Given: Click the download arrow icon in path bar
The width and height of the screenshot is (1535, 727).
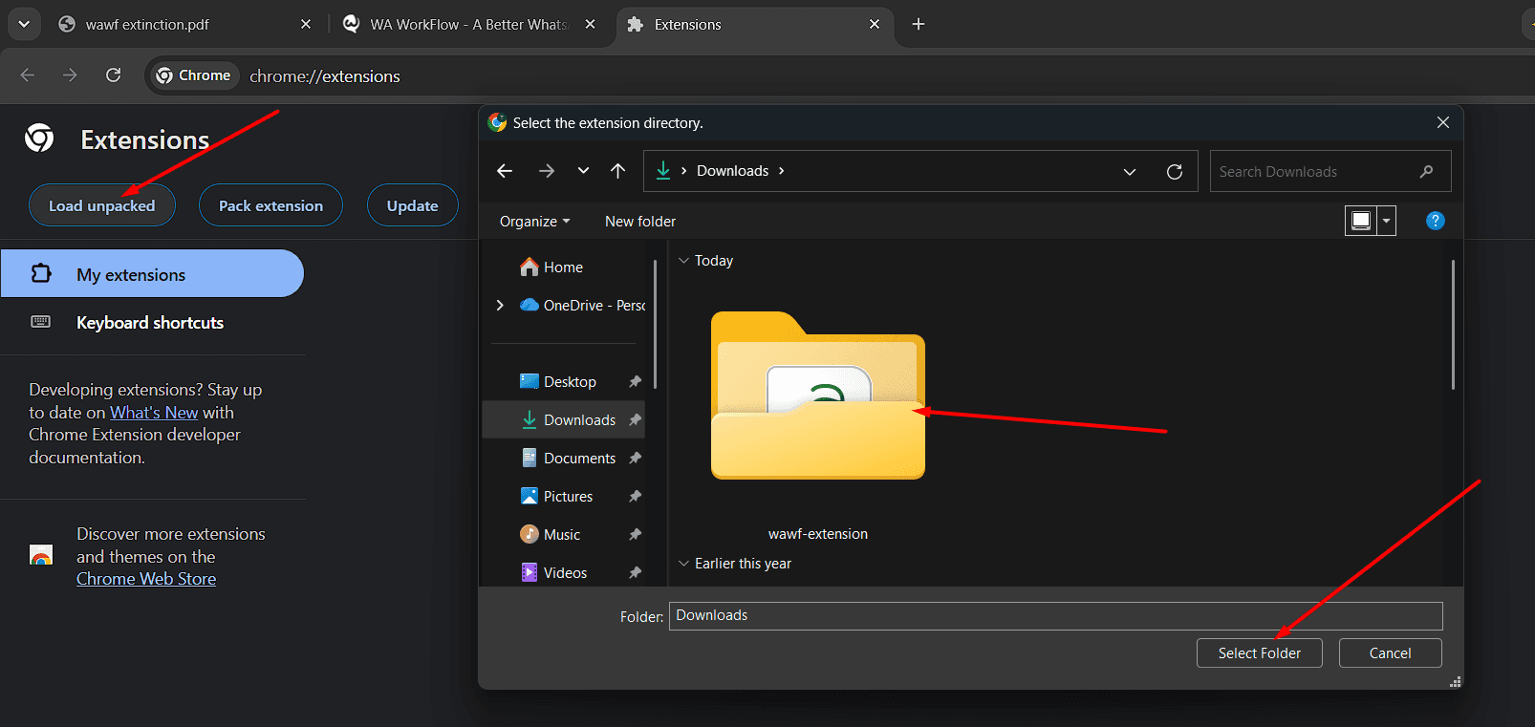Looking at the screenshot, I should pos(663,171).
